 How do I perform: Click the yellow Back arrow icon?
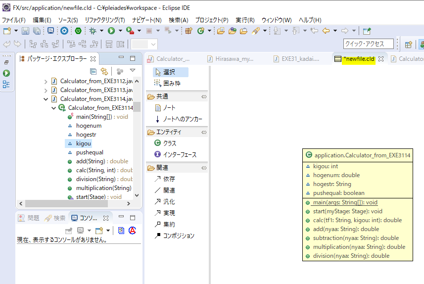pos(326,31)
